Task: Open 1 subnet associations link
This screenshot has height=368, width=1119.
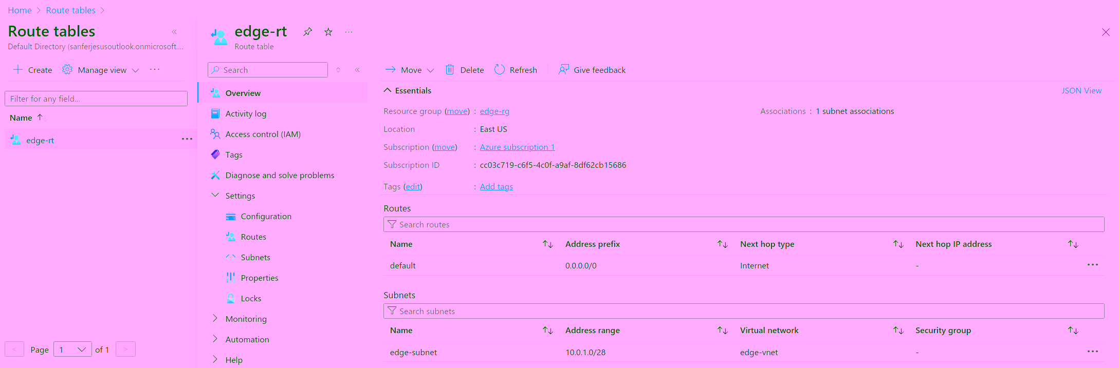Action: click(x=855, y=111)
